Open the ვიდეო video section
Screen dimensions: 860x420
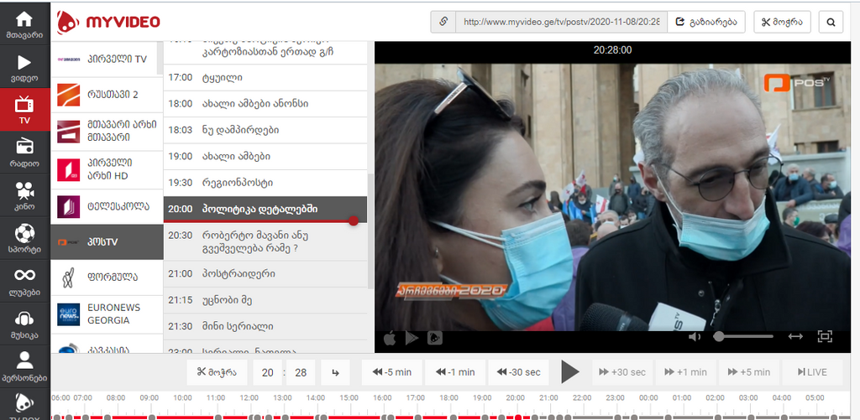coord(24,67)
